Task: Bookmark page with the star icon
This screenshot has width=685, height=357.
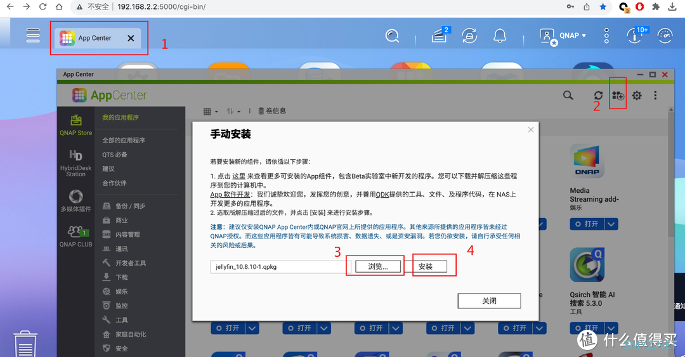Action: click(603, 6)
